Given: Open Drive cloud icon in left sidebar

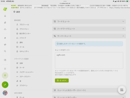Looking at the screenshot, I should click(x=5, y=29).
